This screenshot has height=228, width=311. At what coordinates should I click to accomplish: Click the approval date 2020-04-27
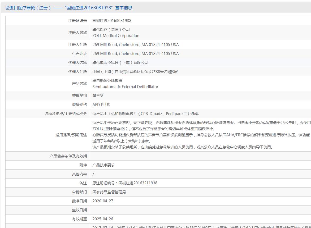click(x=103, y=201)
